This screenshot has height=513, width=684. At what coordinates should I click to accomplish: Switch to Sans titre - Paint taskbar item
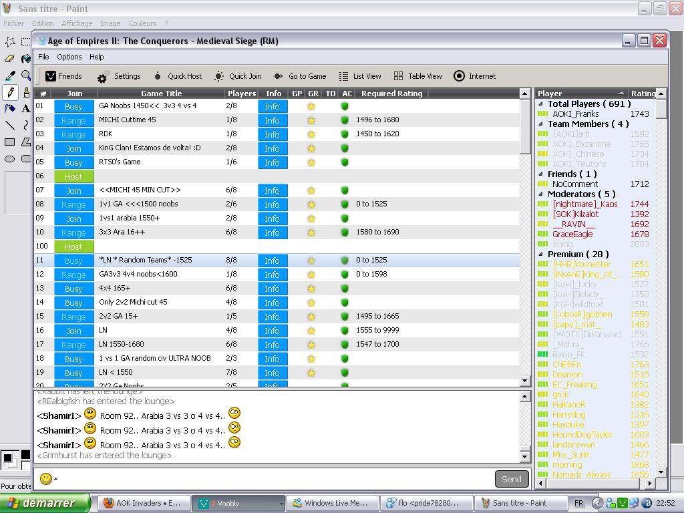pos(520,503)
